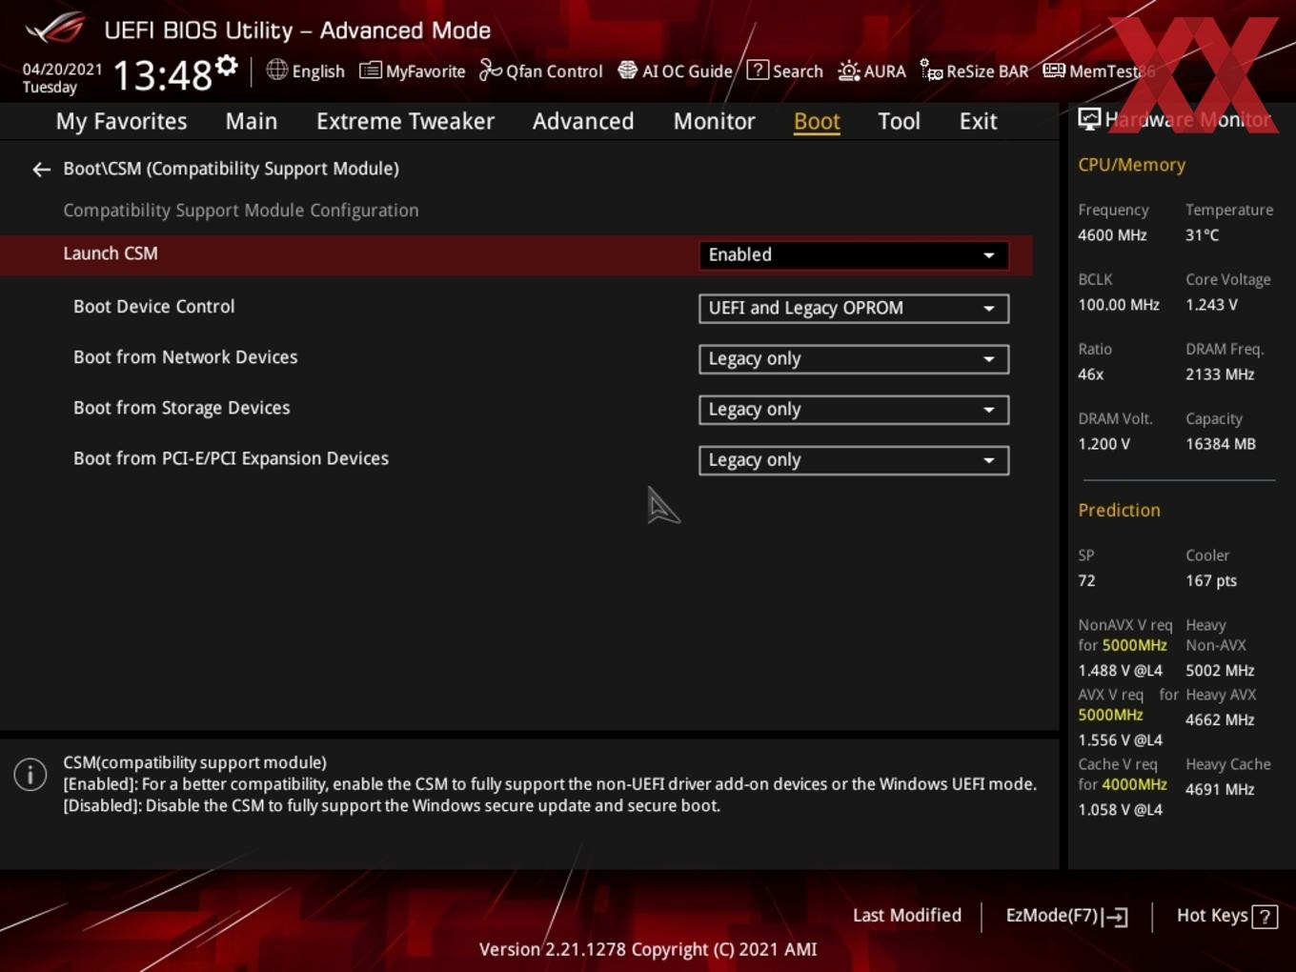Click the 04/20/2021 date text
This screenshot has height=972, width=1296.
pyautogui.click(x=62, y=70)
